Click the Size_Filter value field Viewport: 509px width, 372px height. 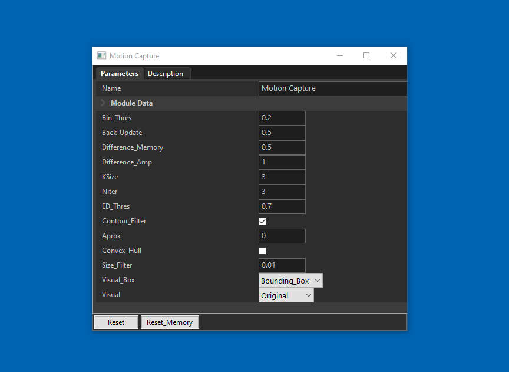[x=282, y=265]
